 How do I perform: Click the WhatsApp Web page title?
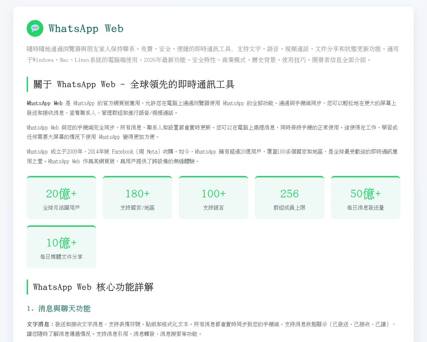coord(86,29)
